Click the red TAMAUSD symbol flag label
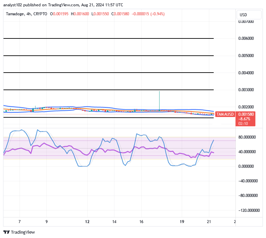 (225, 114)
